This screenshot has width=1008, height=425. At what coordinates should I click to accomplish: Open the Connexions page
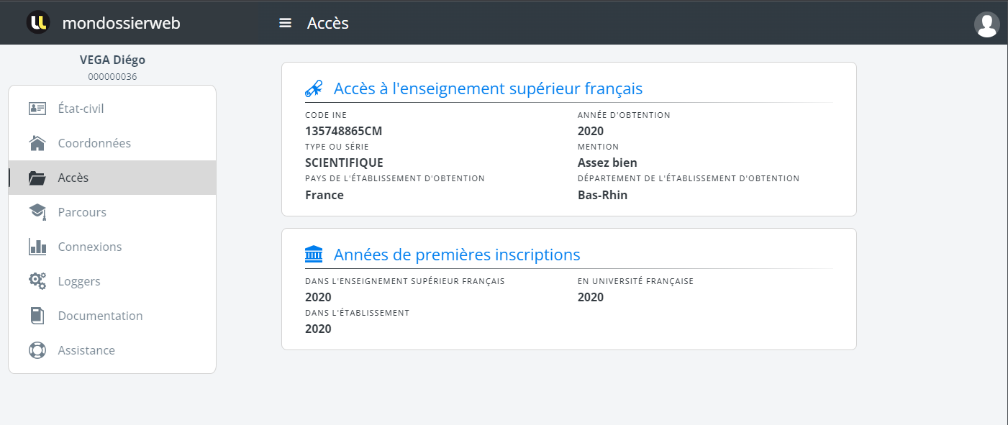click(x=90, y=247)
